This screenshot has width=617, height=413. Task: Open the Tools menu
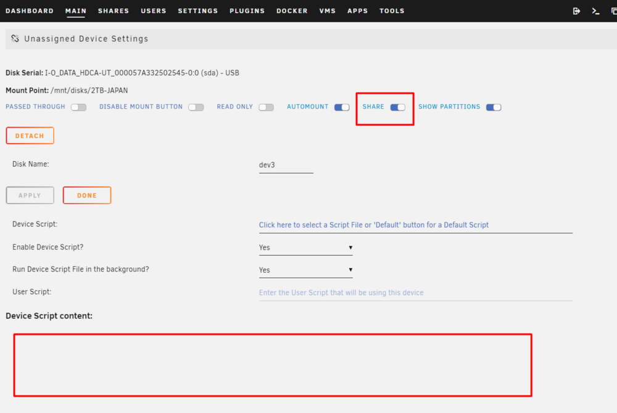tap(392, 11)
